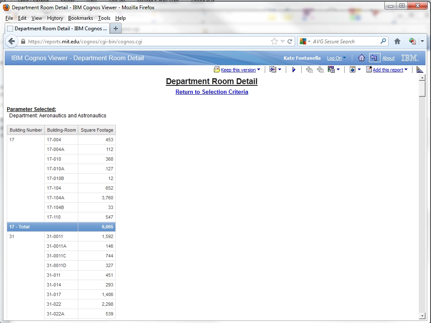Click the URL address bar

coord(147,41)
